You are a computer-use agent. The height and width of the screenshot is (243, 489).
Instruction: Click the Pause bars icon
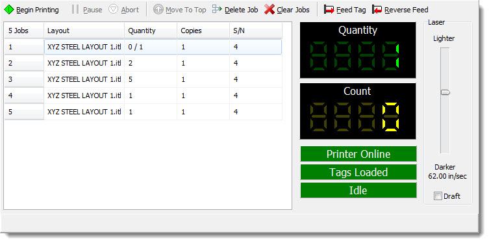(x=75, y=9)
